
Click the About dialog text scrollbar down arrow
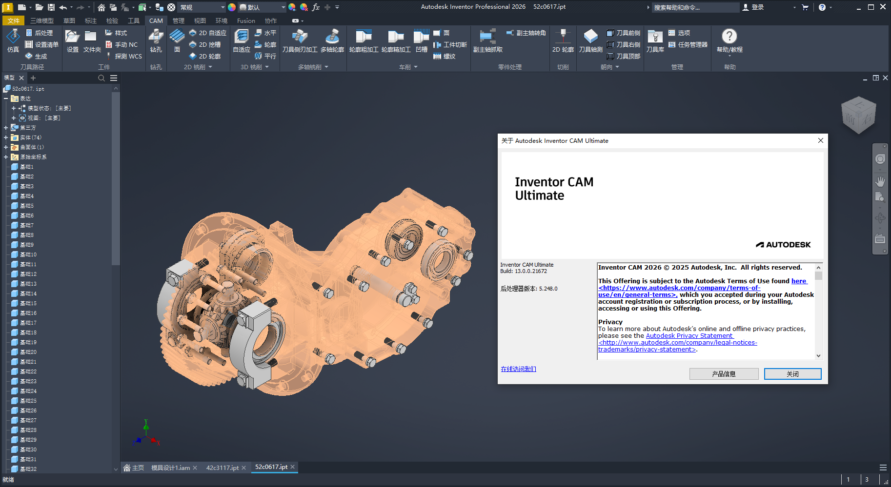pyautogui.click(x=818, y=356)
